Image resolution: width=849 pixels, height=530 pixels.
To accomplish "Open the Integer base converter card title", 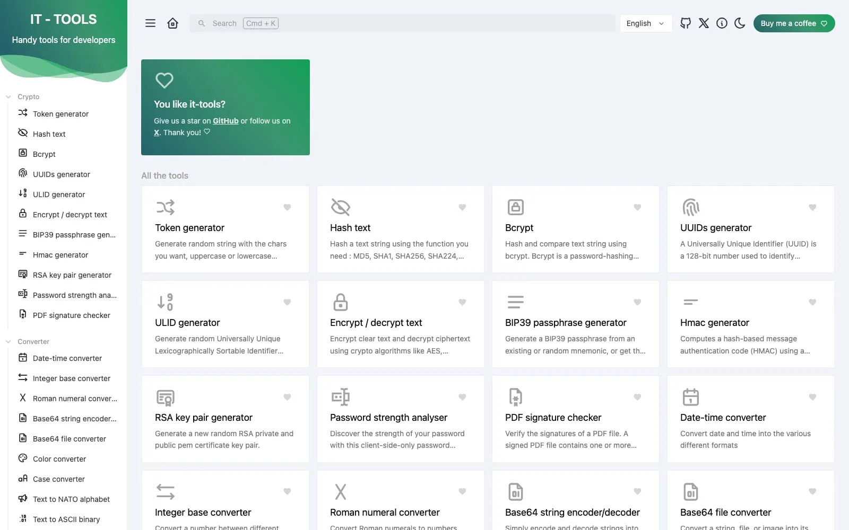I will tap(203, 513).
